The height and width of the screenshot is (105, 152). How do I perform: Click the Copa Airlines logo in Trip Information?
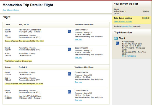(x=117, y=43)
